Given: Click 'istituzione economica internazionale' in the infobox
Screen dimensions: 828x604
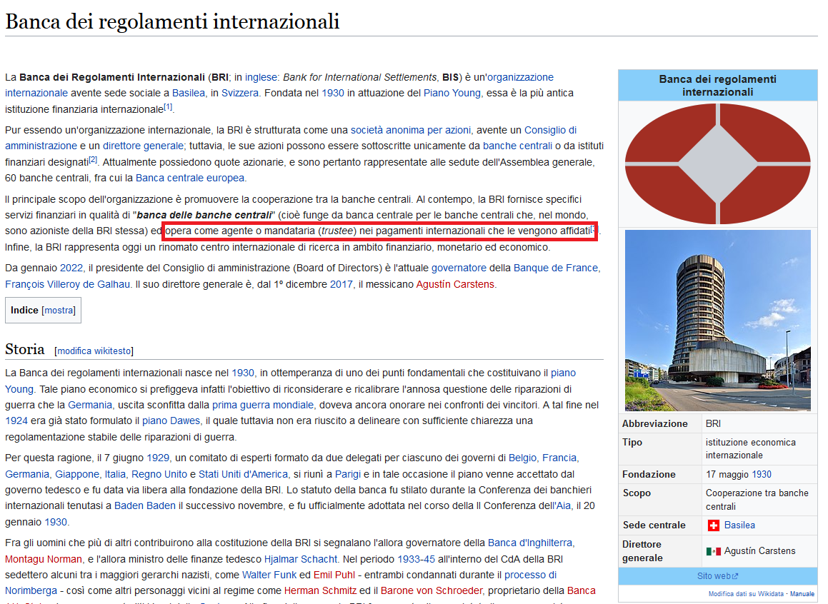Looking at the screenshot, I should point(750,449).
